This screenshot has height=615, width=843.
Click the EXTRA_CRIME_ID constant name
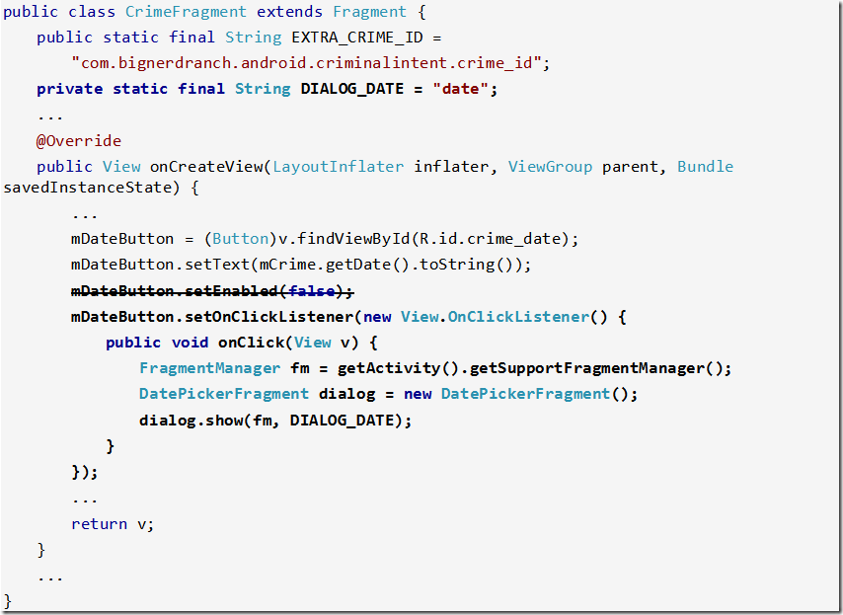[x=357, y=38]
